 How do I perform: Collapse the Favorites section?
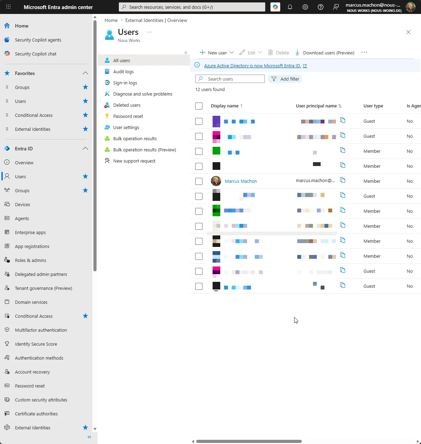(x=85, y=73)
